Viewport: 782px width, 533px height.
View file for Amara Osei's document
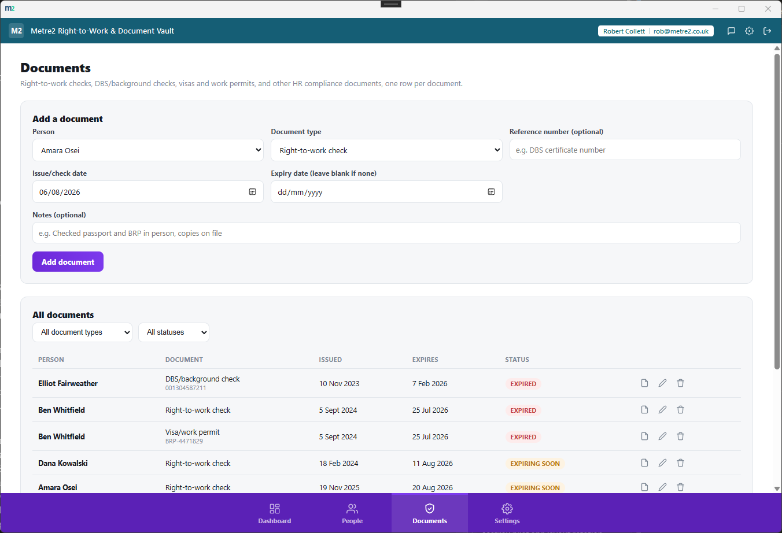click(x=644, y=487)
